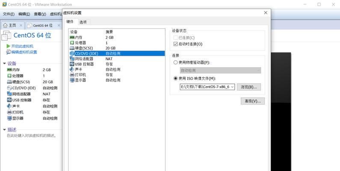Click 编辑虚拟机设置 link
Image resolution: width=340 pixels, height=171 pixels.
pyautogui.click(x=24, y=52)
